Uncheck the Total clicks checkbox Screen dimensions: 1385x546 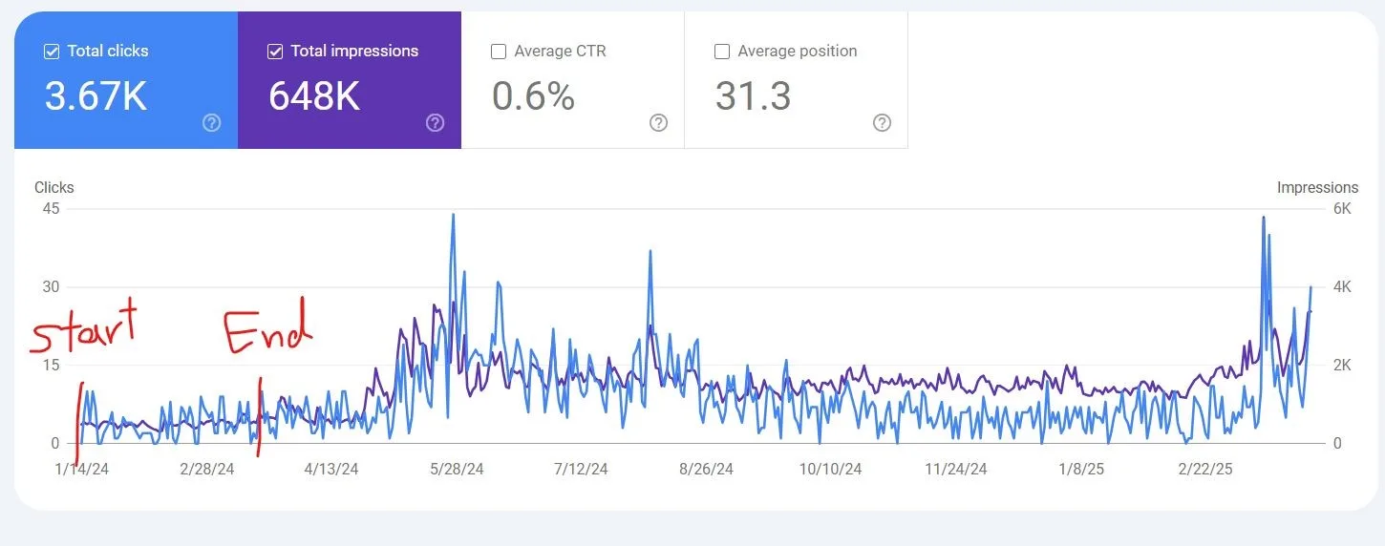(52, 52)
